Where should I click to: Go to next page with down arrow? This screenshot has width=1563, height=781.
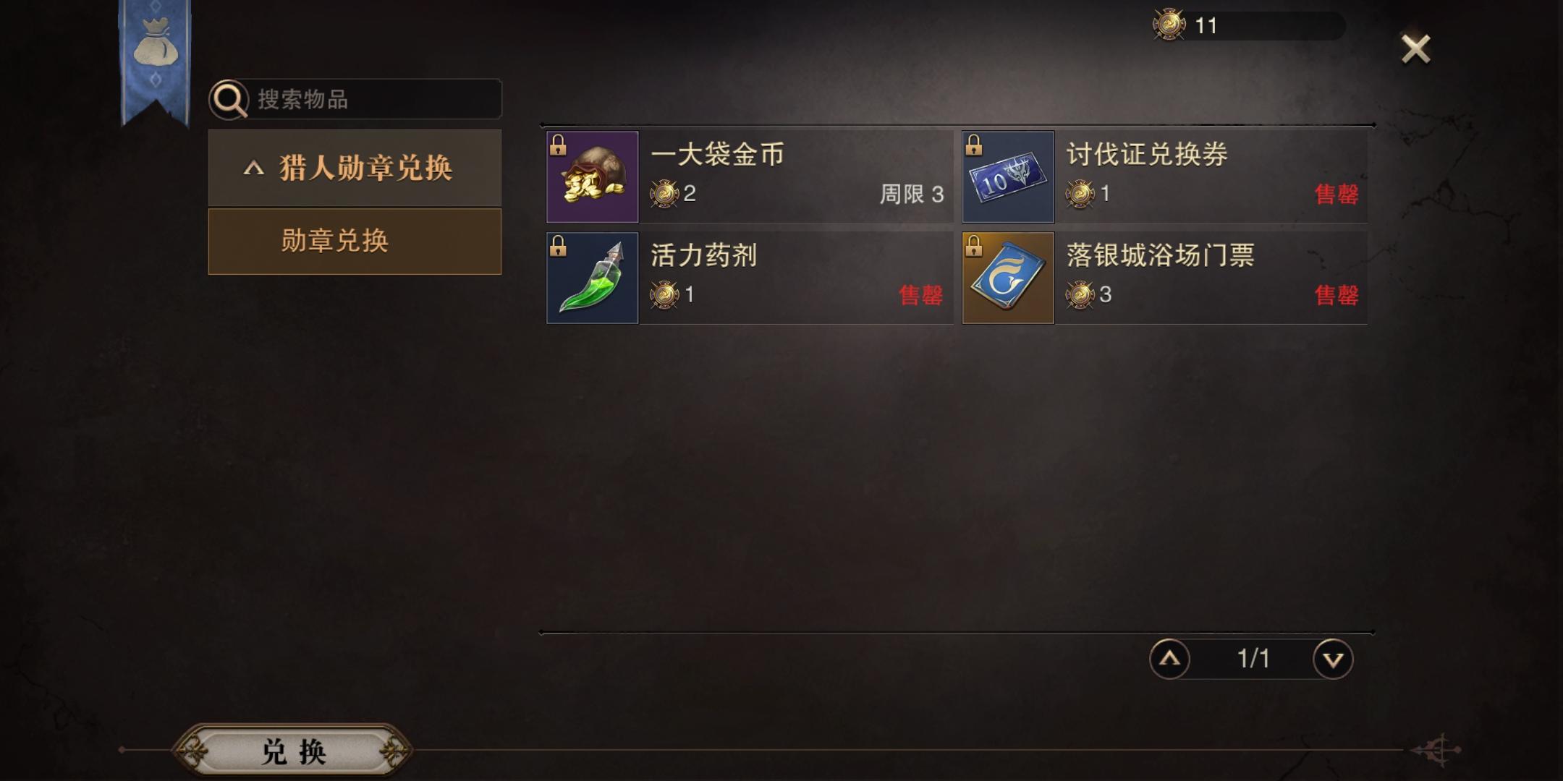coord(1333,659)
